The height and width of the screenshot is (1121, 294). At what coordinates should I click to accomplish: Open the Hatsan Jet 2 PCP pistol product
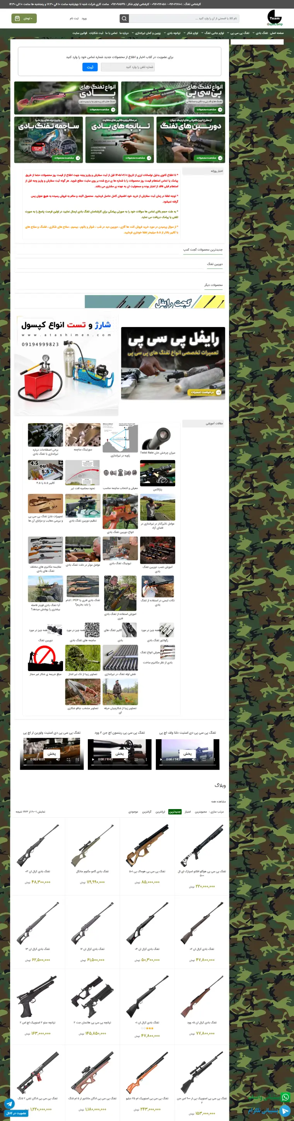[92, 996]
